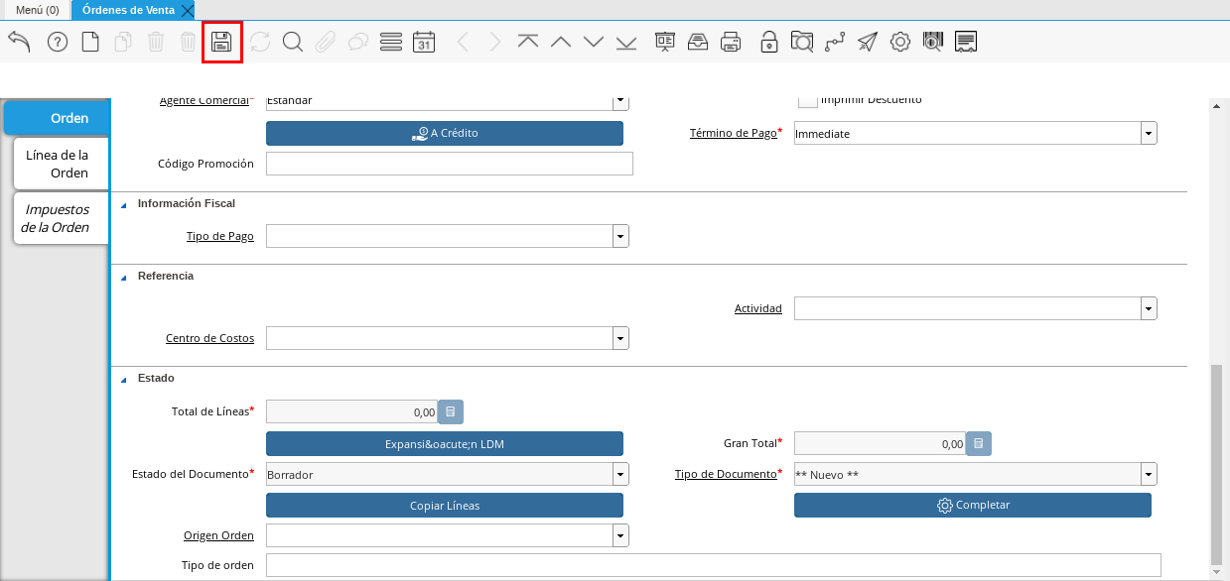This screenshot has width=1230, height=581.
Task: Focus the Código Promoción input field
Action: [450, 164]
